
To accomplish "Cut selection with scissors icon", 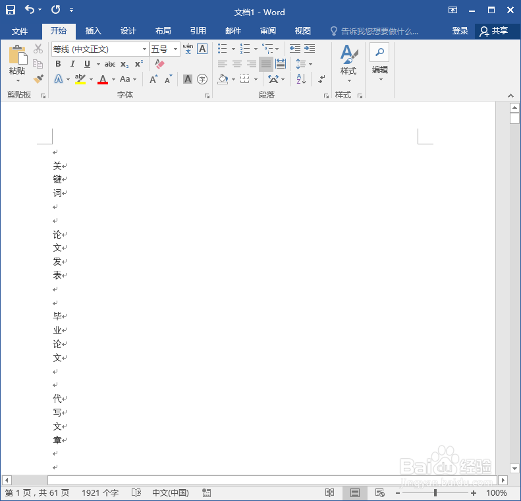I will click(x=38, y=49).
